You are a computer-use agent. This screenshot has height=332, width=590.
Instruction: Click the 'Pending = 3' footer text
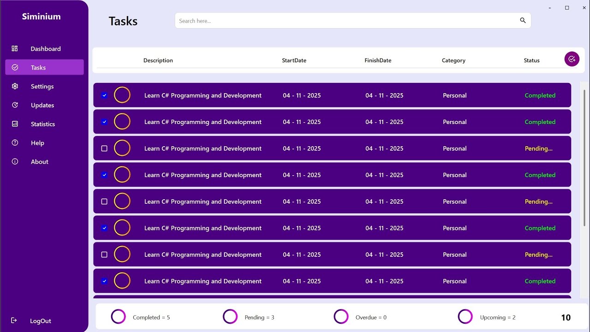click(260, 317)
